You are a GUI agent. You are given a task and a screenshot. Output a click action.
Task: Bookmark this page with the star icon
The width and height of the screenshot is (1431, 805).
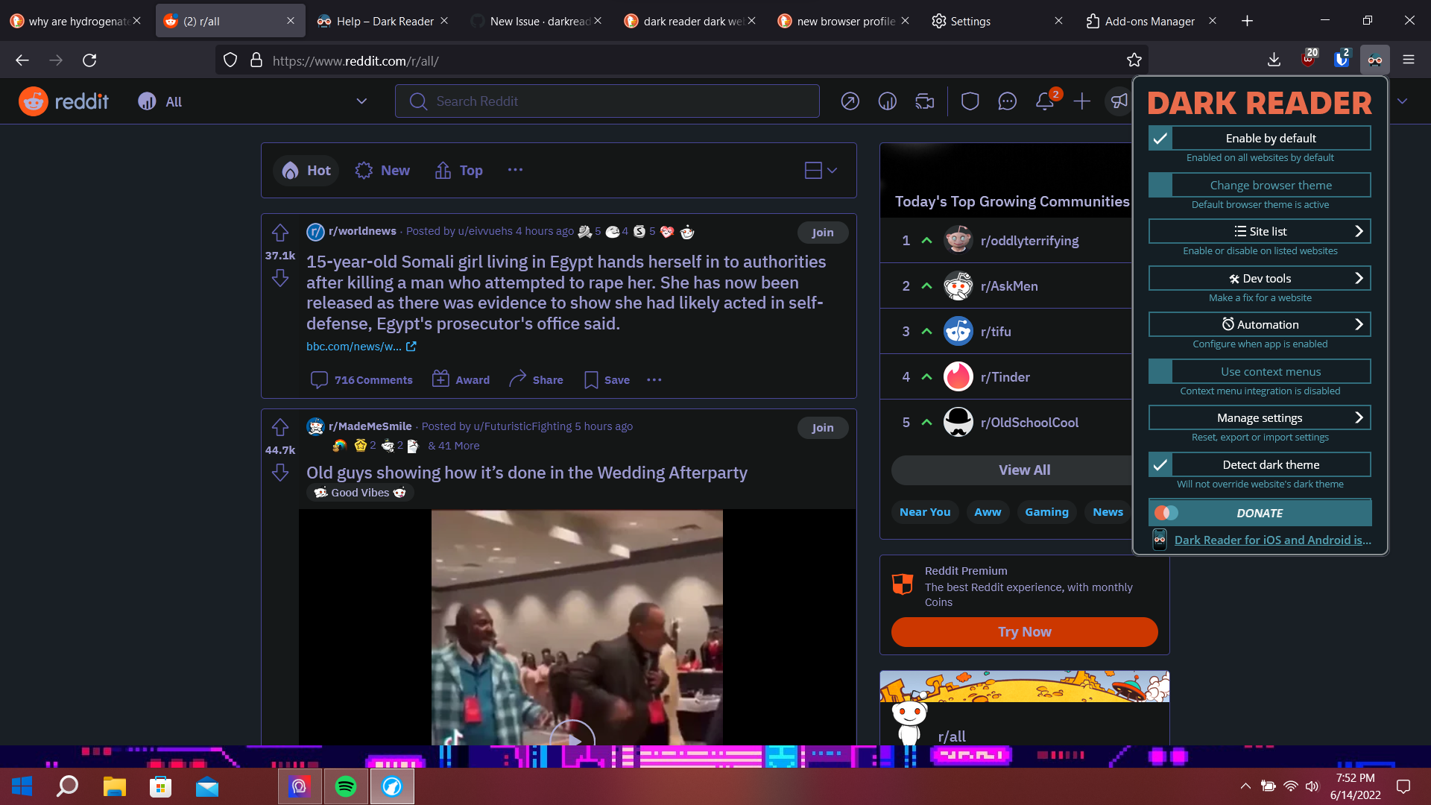click(1134, 60)
